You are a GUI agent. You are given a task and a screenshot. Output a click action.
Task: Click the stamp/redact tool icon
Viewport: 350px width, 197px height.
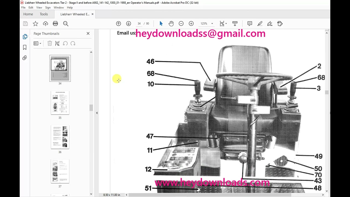tap(280, 24)
